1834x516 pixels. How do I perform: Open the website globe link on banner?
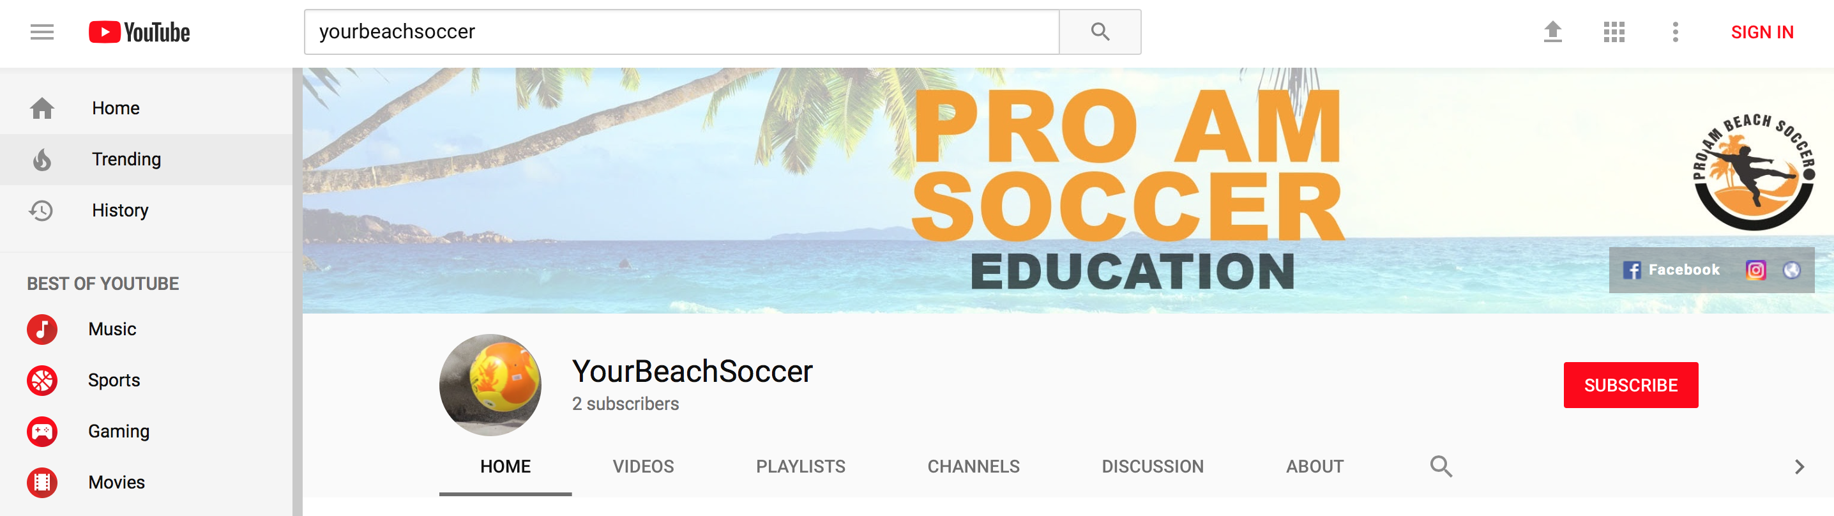coord(1792,269)
